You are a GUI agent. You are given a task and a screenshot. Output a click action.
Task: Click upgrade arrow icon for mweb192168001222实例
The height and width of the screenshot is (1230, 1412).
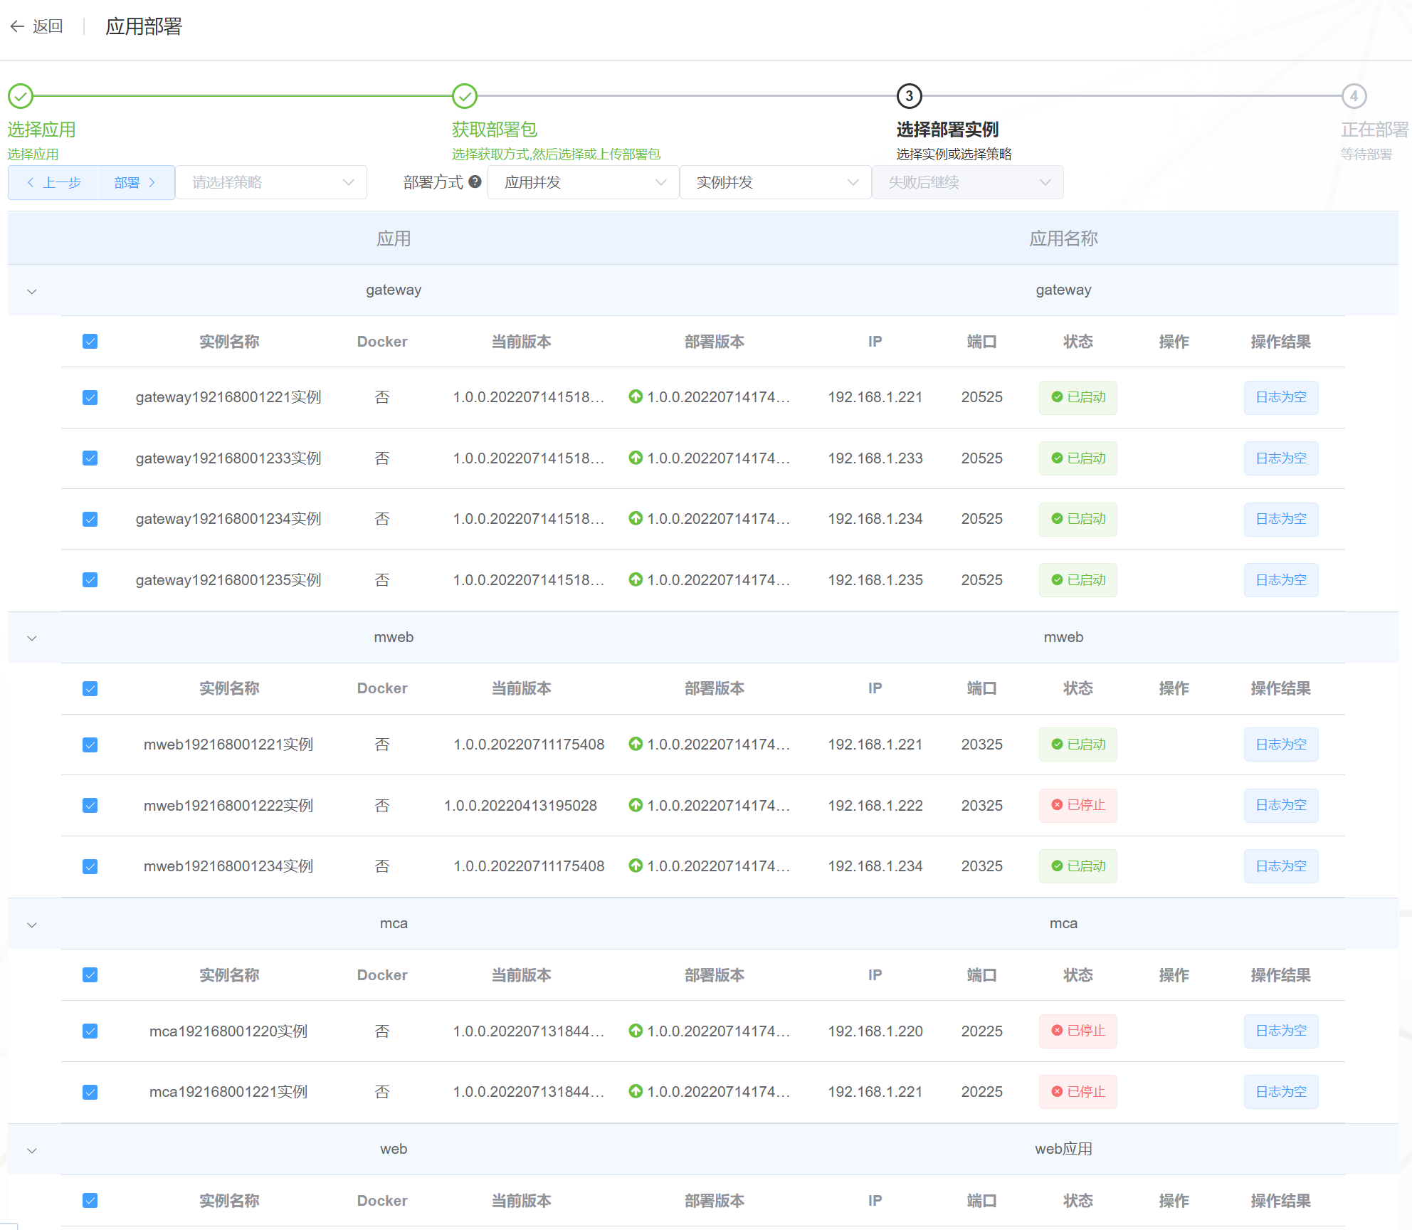click(x=636, y=805)
